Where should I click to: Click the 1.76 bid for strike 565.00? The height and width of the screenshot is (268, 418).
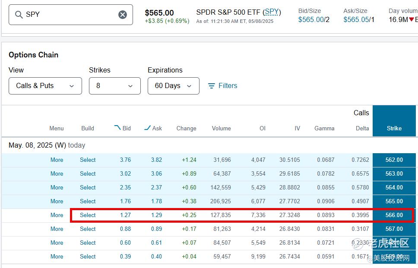tap(125, 202)
